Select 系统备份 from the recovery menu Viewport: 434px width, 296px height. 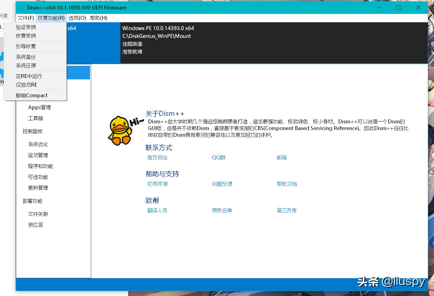(26, 57)
